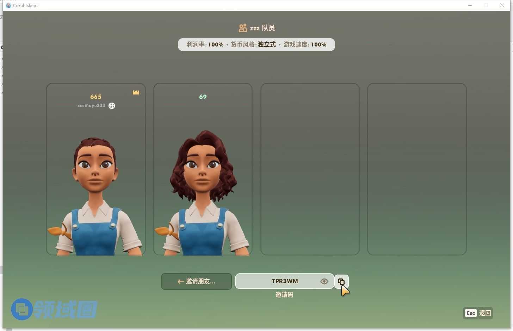Click the fourth empty player slot

coord(417,169)
